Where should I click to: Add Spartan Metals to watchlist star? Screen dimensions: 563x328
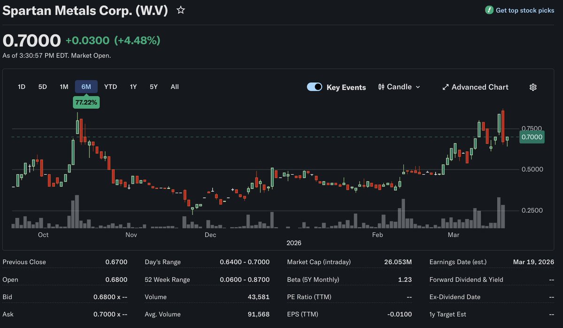[181, 10]
